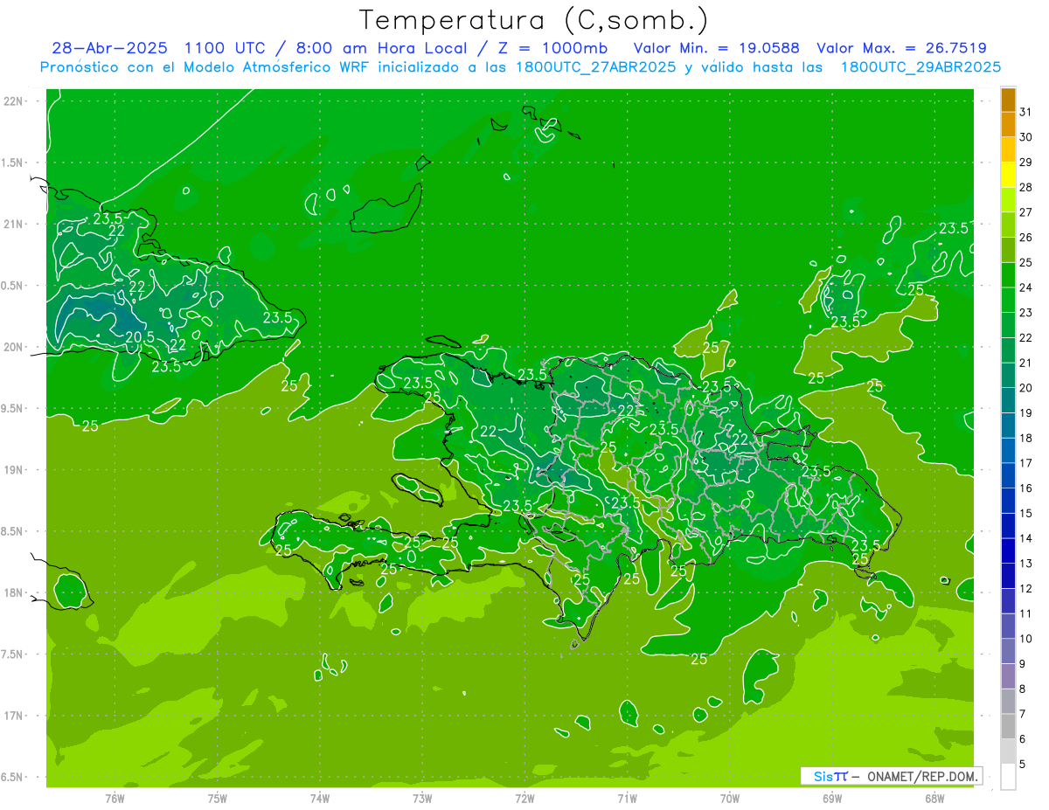1049x810 pixels.
Task: Click the 74W longitude label
Action: pyautogui.click(x=320, y=799)
